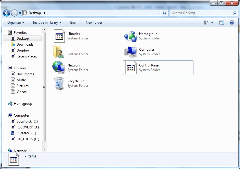
Task: Open the Pictures library in sidebar
Action: tap(23, 86)
